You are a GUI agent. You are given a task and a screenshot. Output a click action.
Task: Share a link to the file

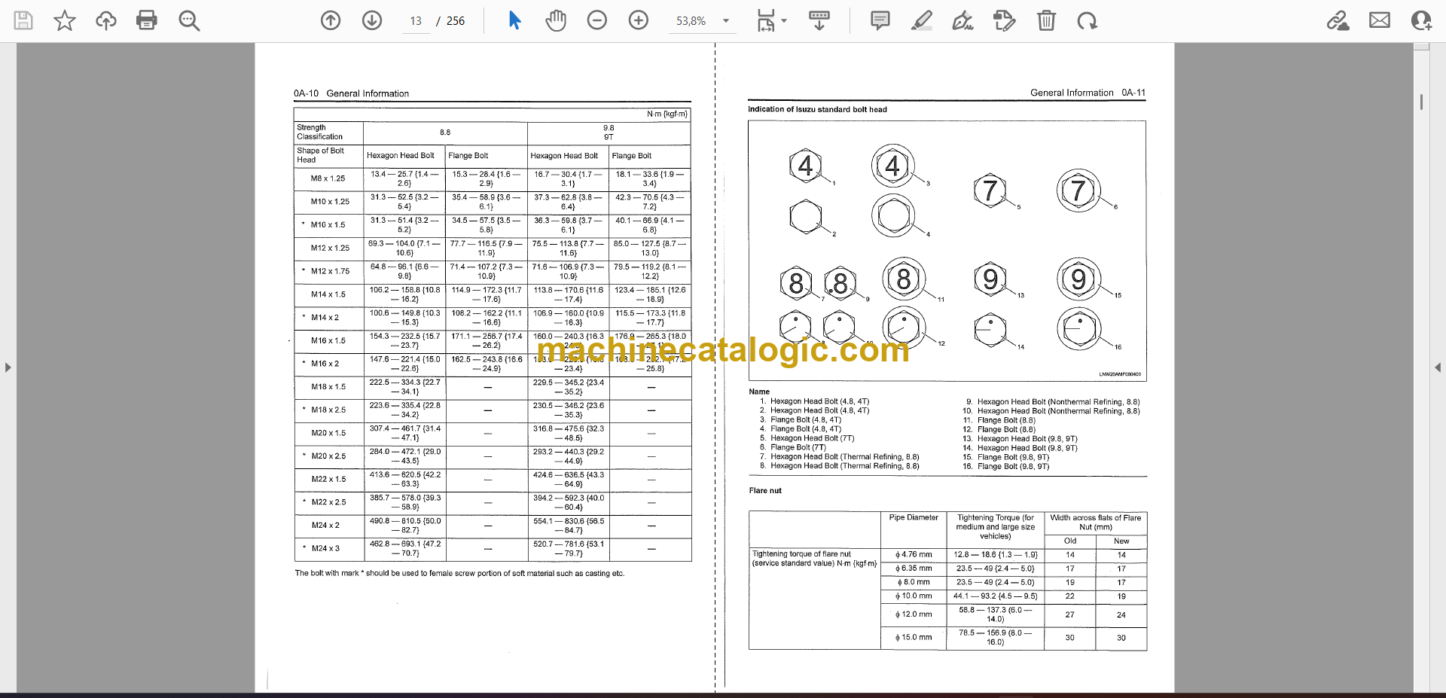[1338, 20]
